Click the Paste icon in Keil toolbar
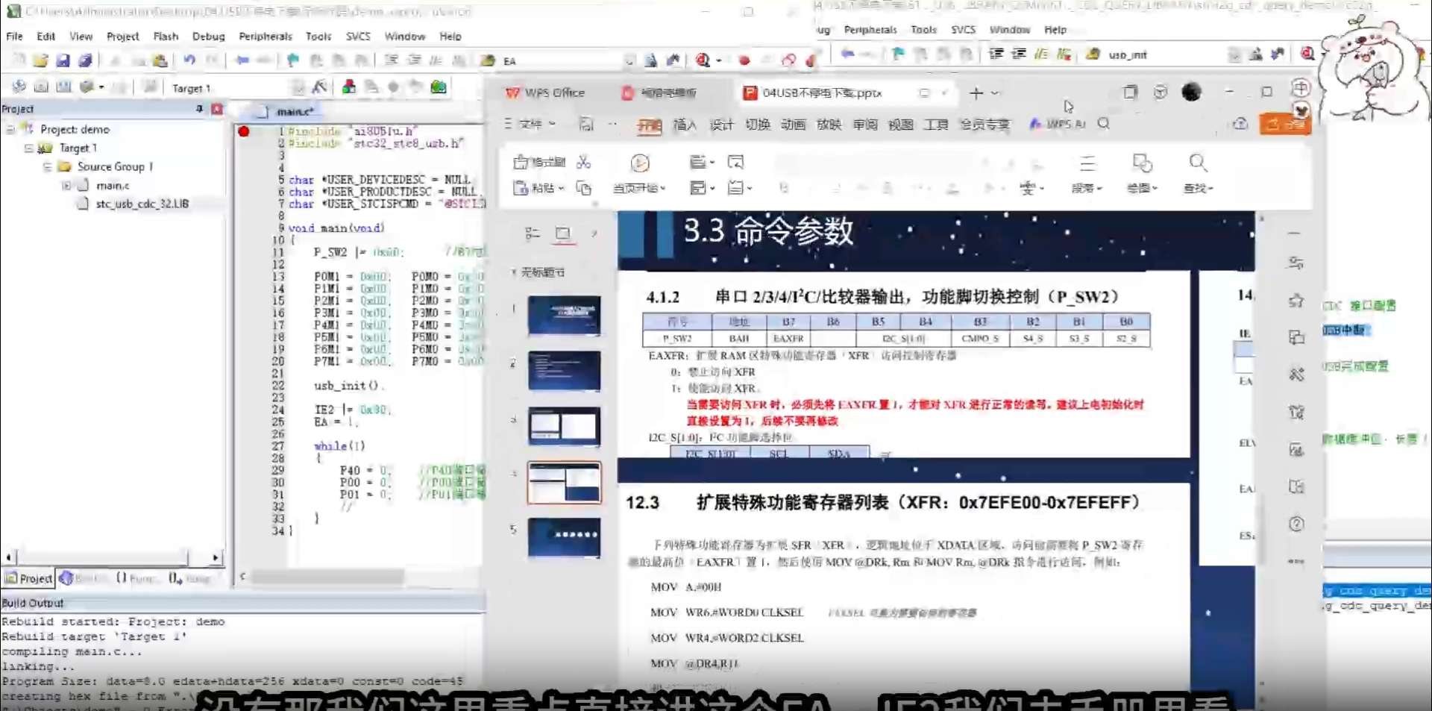The width and height of the screenshot is (1432, 711). point(160,60)
